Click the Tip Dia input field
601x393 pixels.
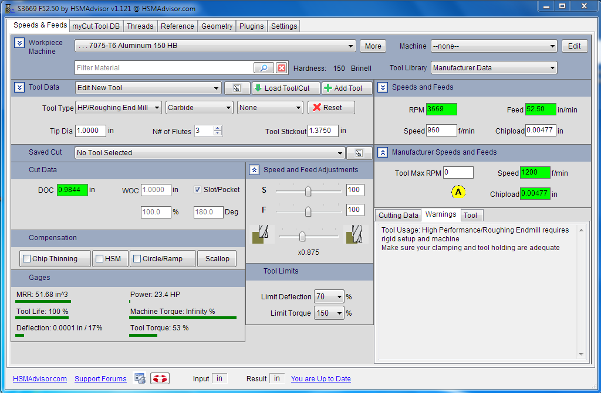coord(91,131)
